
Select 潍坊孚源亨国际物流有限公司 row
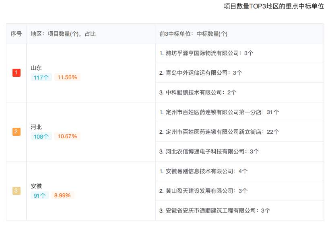coord(239,53)
